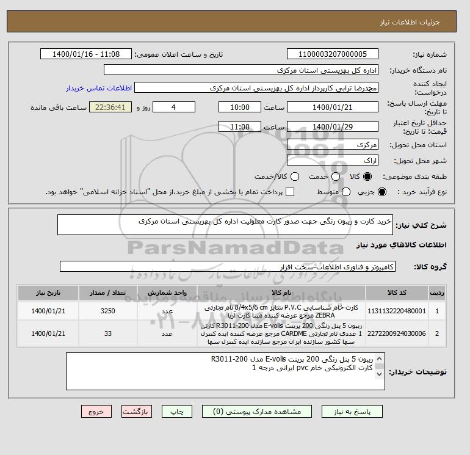Click item code 2272200924030006
This screenshot has height=455, width=470.
click(x=397, y=333)
